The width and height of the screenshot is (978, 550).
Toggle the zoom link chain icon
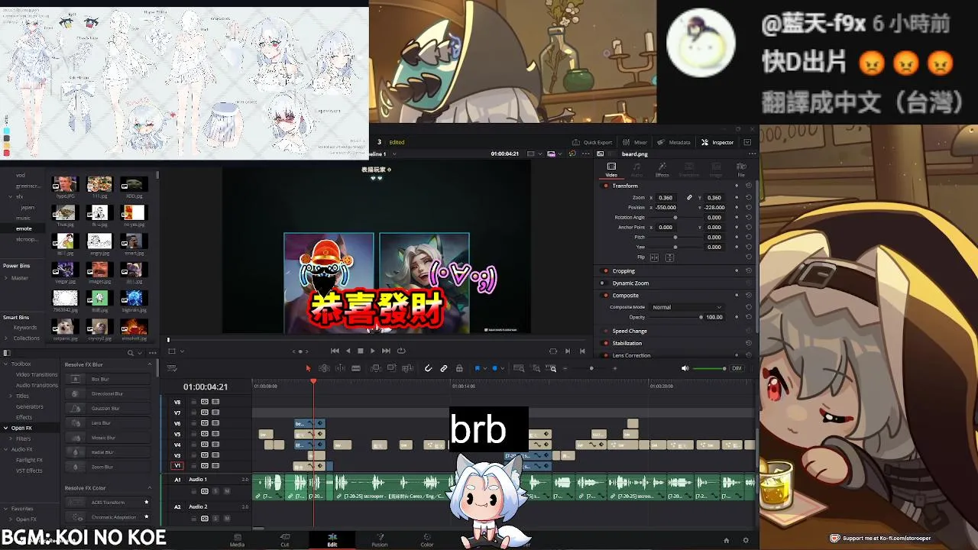(x=689, y=198)
